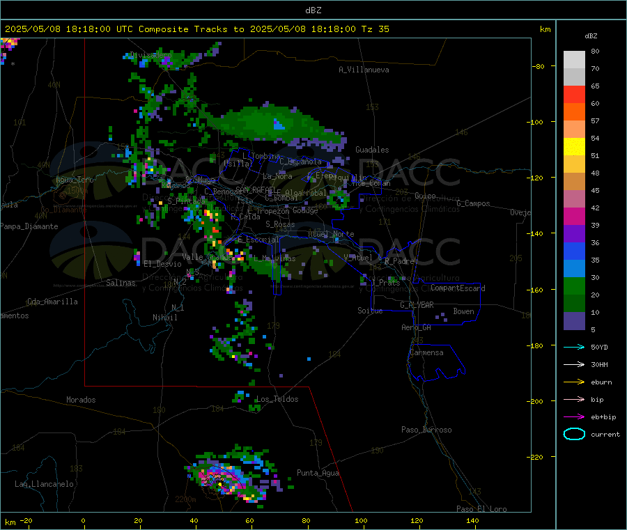This screenshot has width=627, height=530.
Task: Click the 60 dBZ orange color swatch
Action: point(574,112)
